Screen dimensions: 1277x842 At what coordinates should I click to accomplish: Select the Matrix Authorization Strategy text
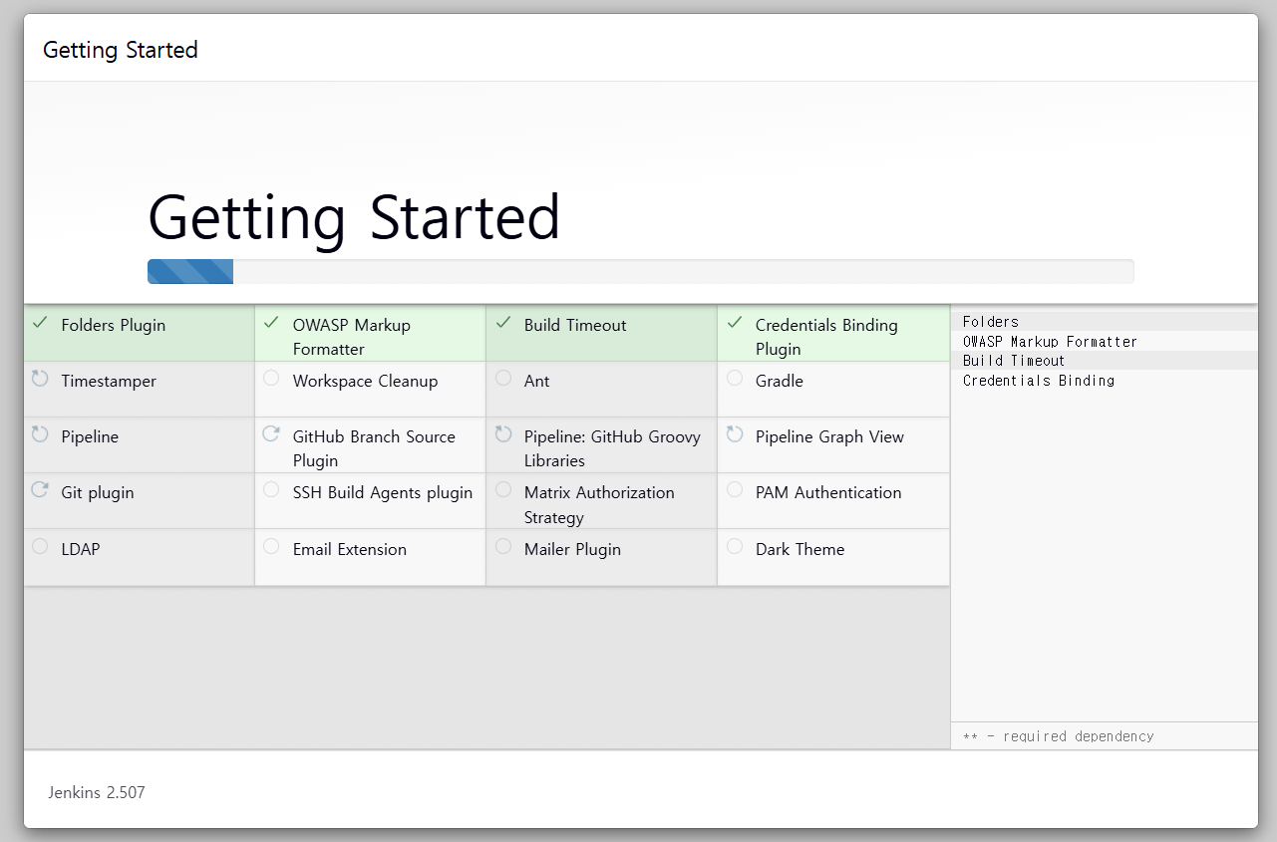click(x=599, y=504)
